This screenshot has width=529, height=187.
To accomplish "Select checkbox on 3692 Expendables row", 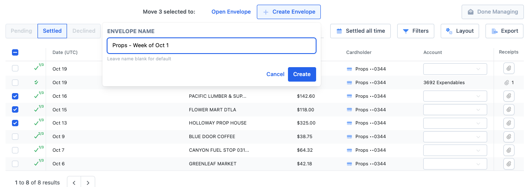I will click(15, 82).
